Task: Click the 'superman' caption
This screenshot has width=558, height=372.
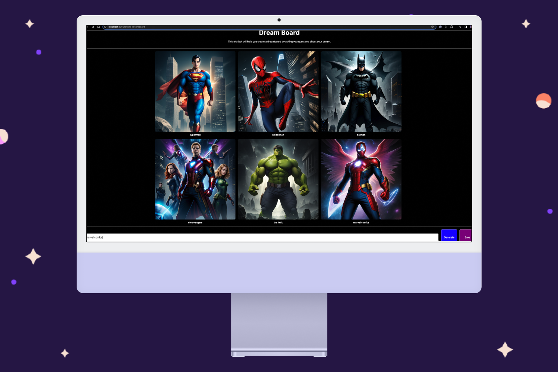Action: 195,135
